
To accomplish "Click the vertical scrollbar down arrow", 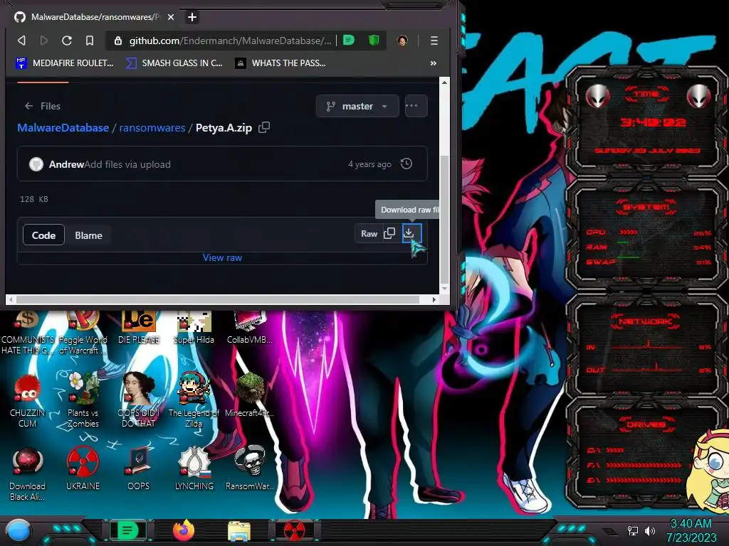I will pyautogui.click(x=444, y=289).
